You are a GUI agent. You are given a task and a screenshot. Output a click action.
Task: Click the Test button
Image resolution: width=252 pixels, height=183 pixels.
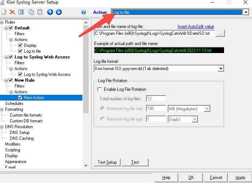(x=135, y=162)
